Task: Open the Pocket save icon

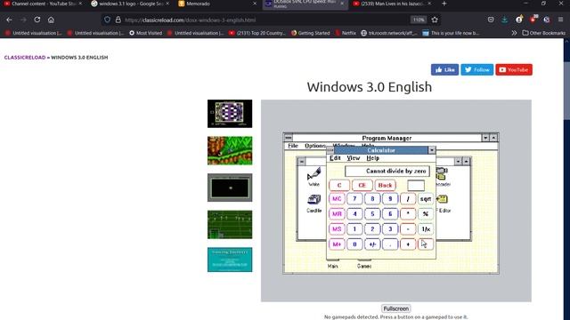Action: [x=491, y=20]
